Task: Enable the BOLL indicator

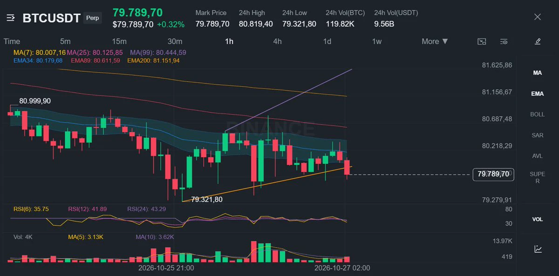Action: (x=538, y=114)
